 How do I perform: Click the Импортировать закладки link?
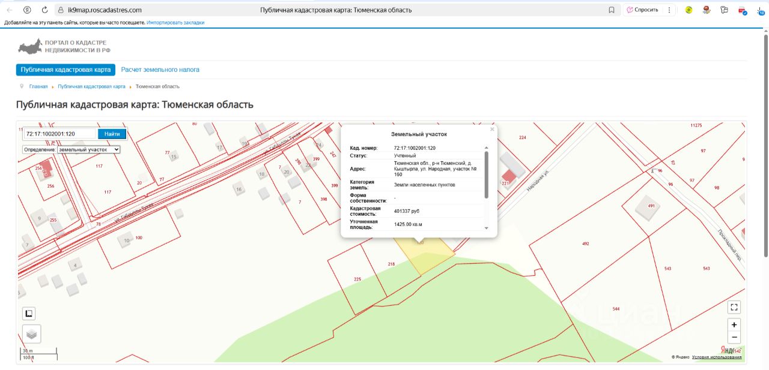(175, 23)
